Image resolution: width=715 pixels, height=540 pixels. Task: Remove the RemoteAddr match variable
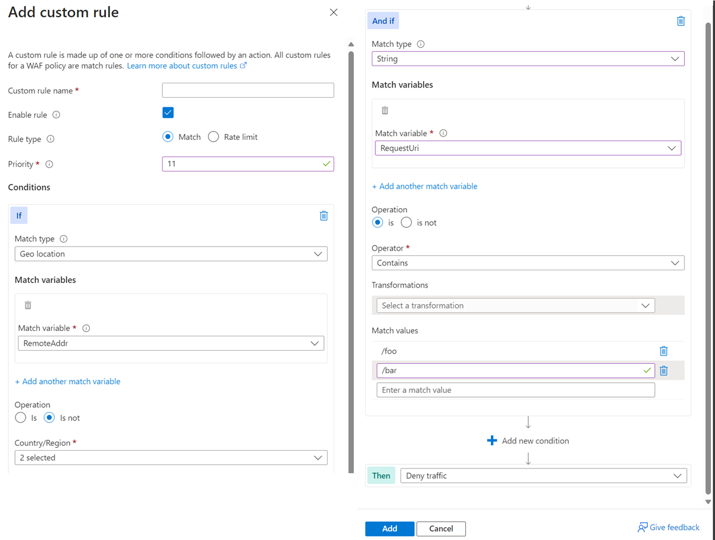click(x=28, y=305)
